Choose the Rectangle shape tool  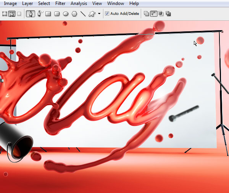pos(48,14)
